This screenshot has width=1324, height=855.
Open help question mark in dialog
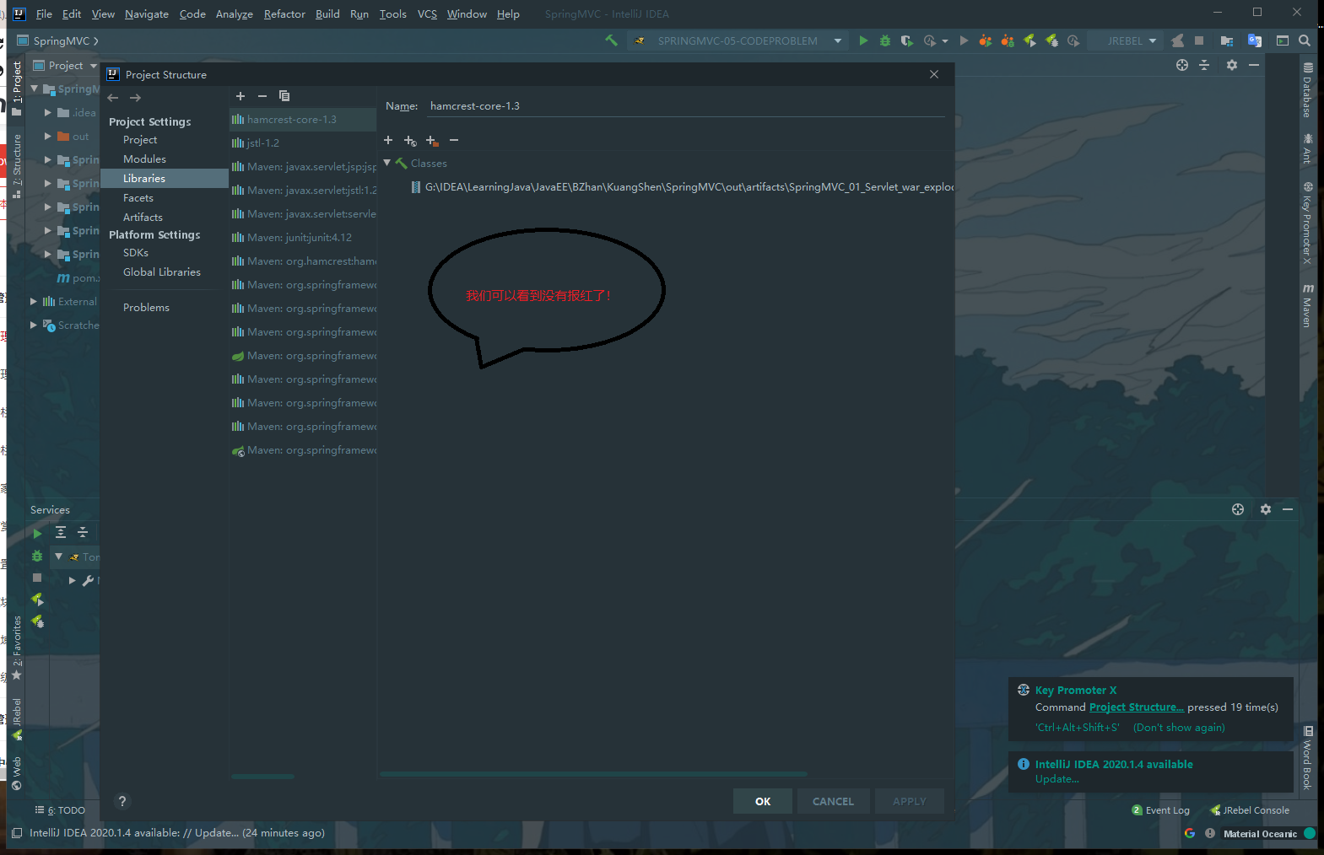point(122,801)
